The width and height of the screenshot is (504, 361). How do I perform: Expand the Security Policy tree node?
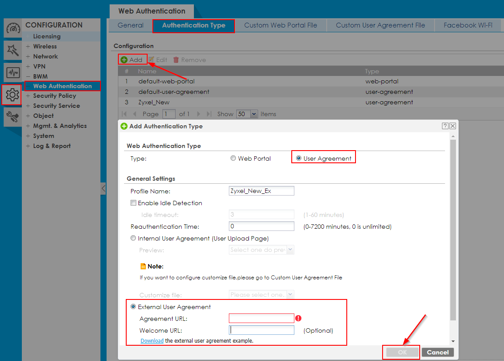pyautogui.click(x=28, y=96)
